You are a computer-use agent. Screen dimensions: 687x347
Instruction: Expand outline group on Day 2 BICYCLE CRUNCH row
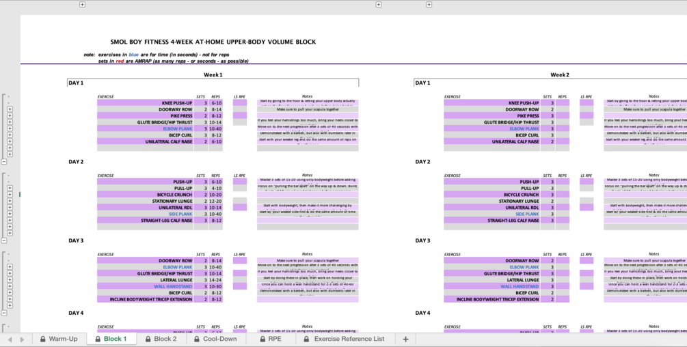pyautogui.click(x=10, y=194)
